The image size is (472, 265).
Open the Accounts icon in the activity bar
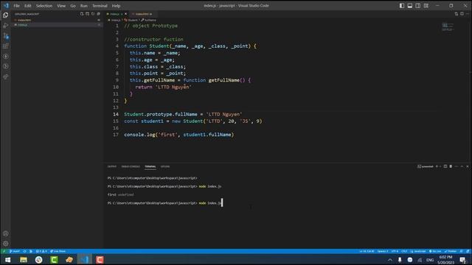5,233
